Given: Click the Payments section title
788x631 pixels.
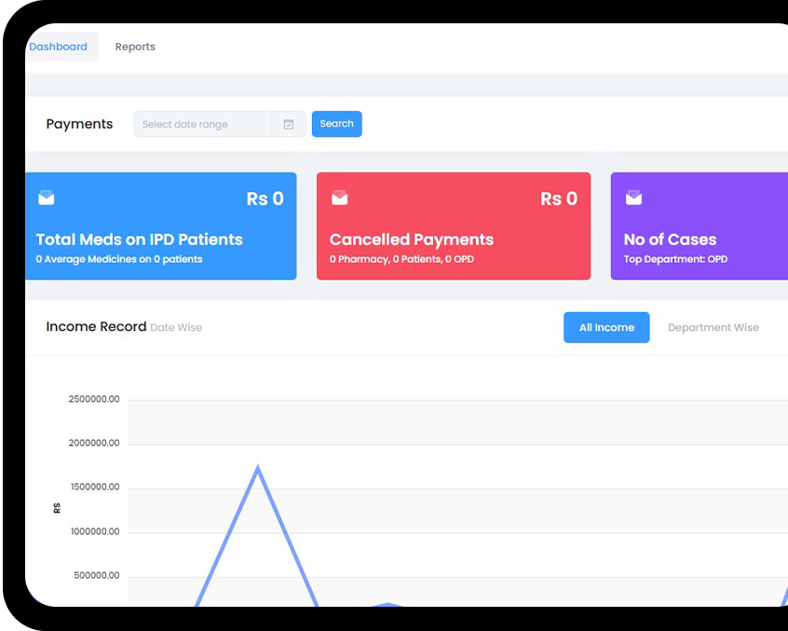Looking at the screenshot, I should (x=79, y=123).
